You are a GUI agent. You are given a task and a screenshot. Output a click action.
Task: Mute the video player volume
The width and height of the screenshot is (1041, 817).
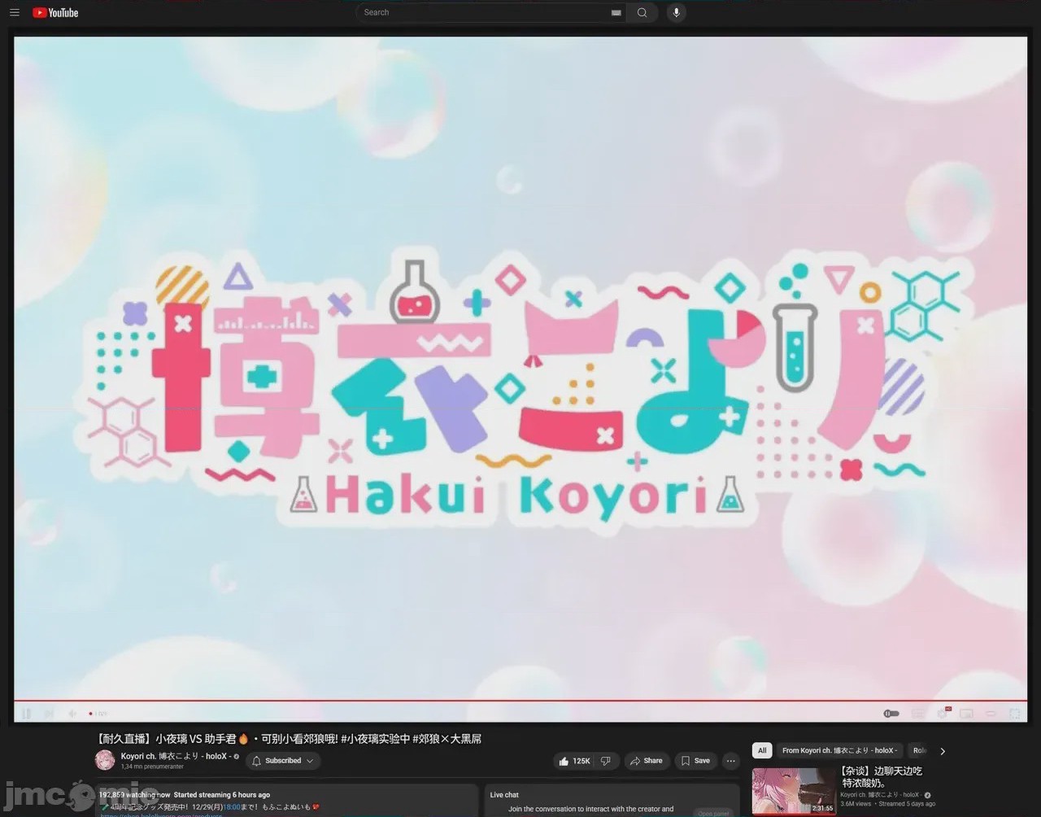[72, 714]
